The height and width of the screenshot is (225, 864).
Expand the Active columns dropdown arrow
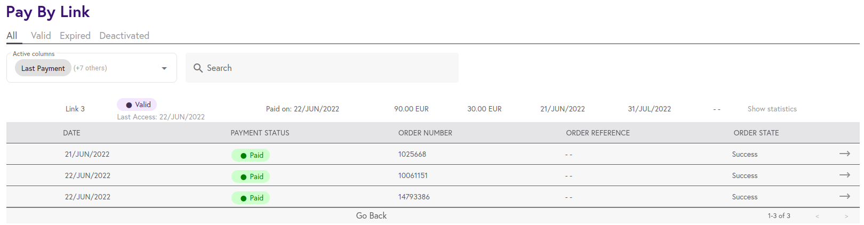click(x=164, y=68)
